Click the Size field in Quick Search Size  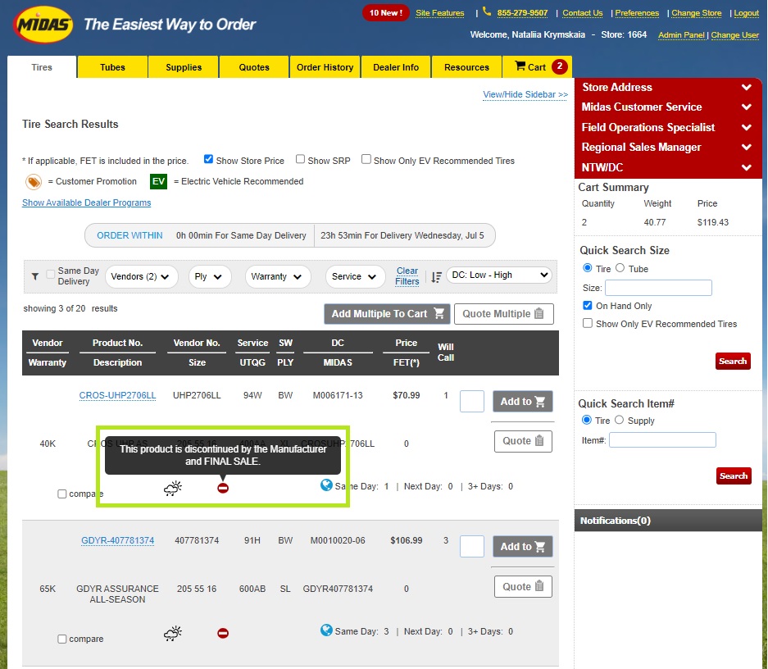point(658,288)
